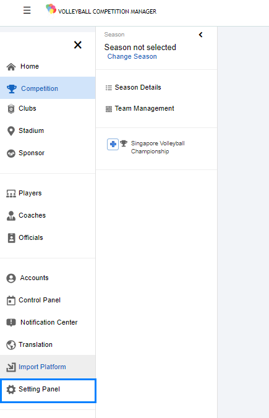Select the Competition trophy icon
Screen dimensions: 269x418
(x=12, y=89)
